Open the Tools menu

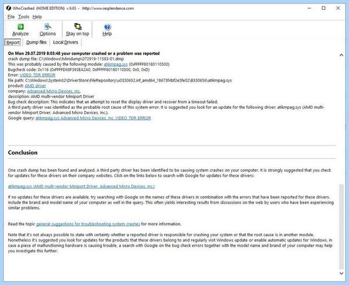tap(23, 17)
